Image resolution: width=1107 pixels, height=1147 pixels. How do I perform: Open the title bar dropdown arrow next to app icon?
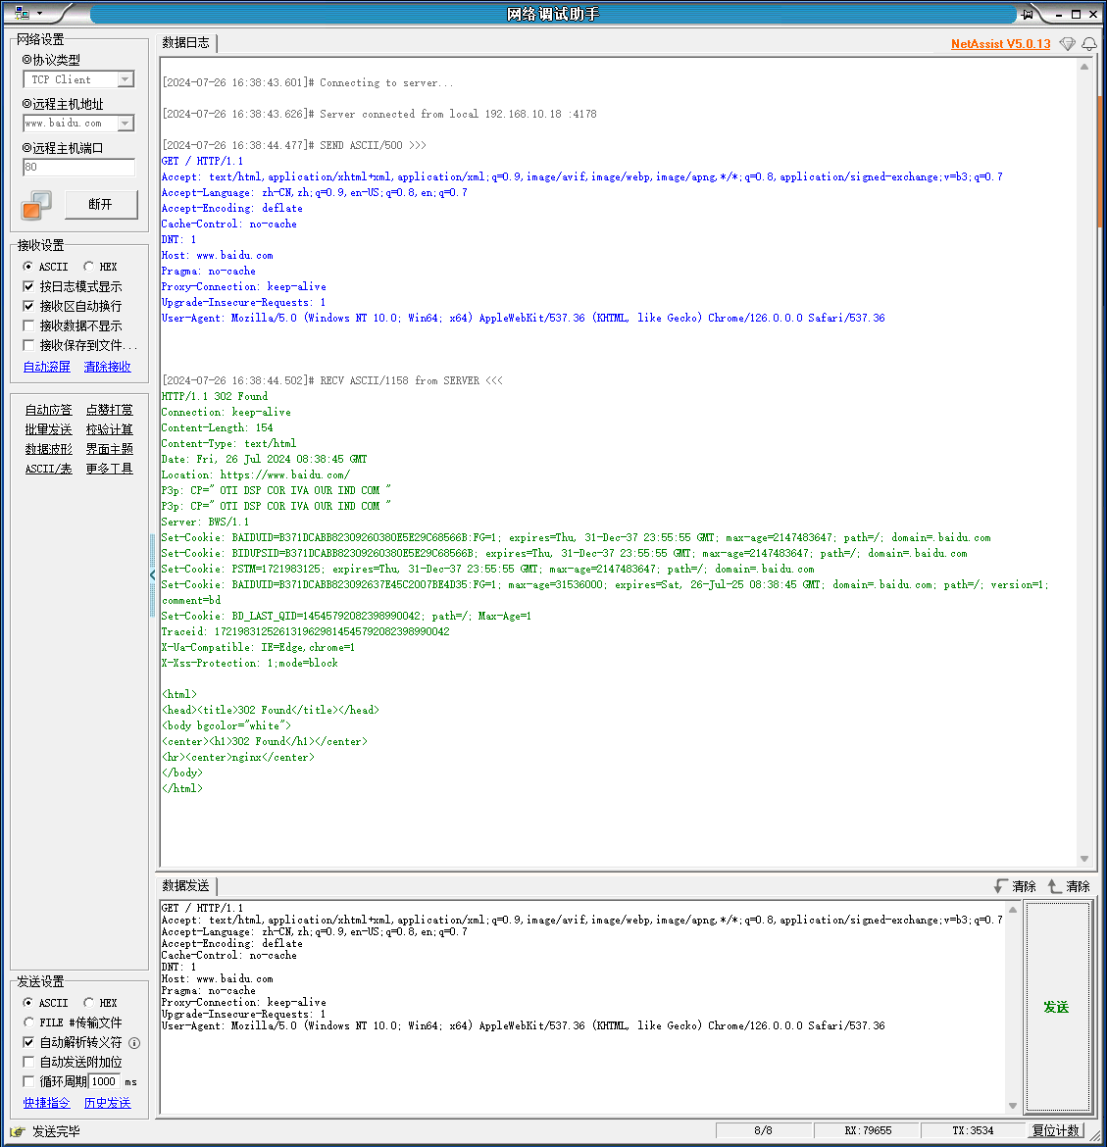click(39, 13)
